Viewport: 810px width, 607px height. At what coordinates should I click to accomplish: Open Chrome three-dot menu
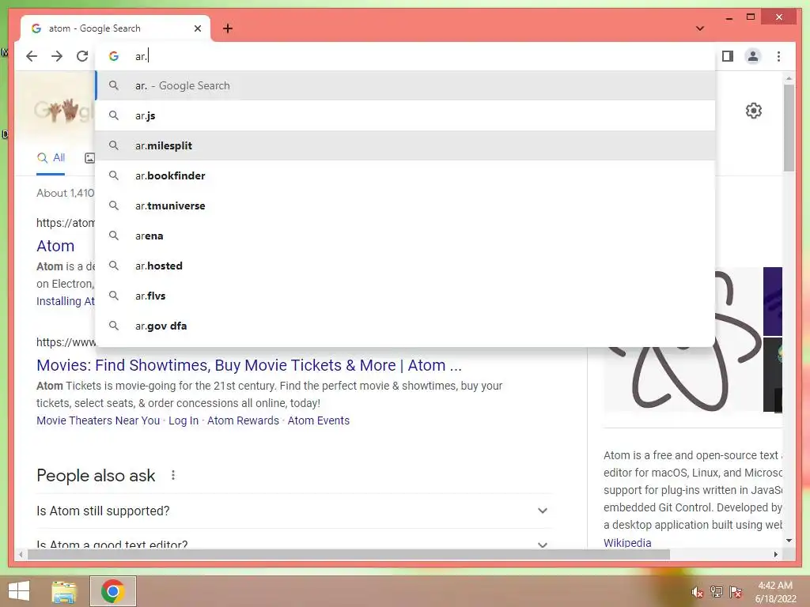coord(778,56)
